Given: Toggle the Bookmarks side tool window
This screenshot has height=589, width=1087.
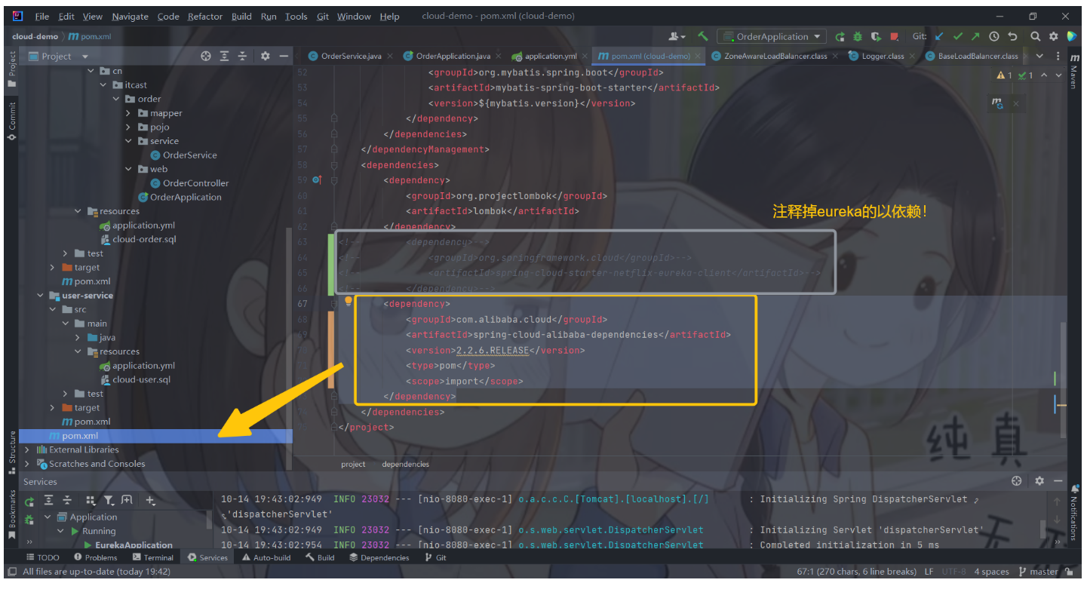Looking at the screenshot, I should [x=11, y=514].
